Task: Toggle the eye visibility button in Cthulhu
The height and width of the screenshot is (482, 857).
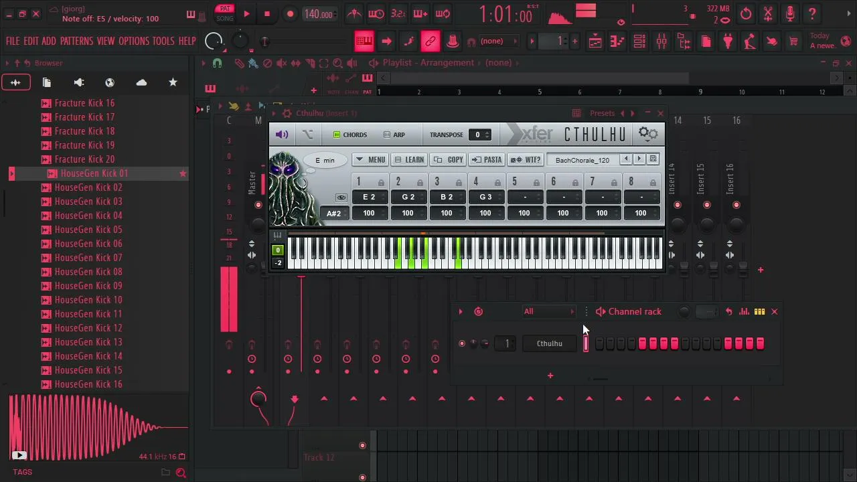Action: click(341, 197)
